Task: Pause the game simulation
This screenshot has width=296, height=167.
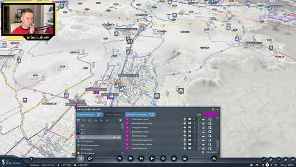Action: (263, 165)
